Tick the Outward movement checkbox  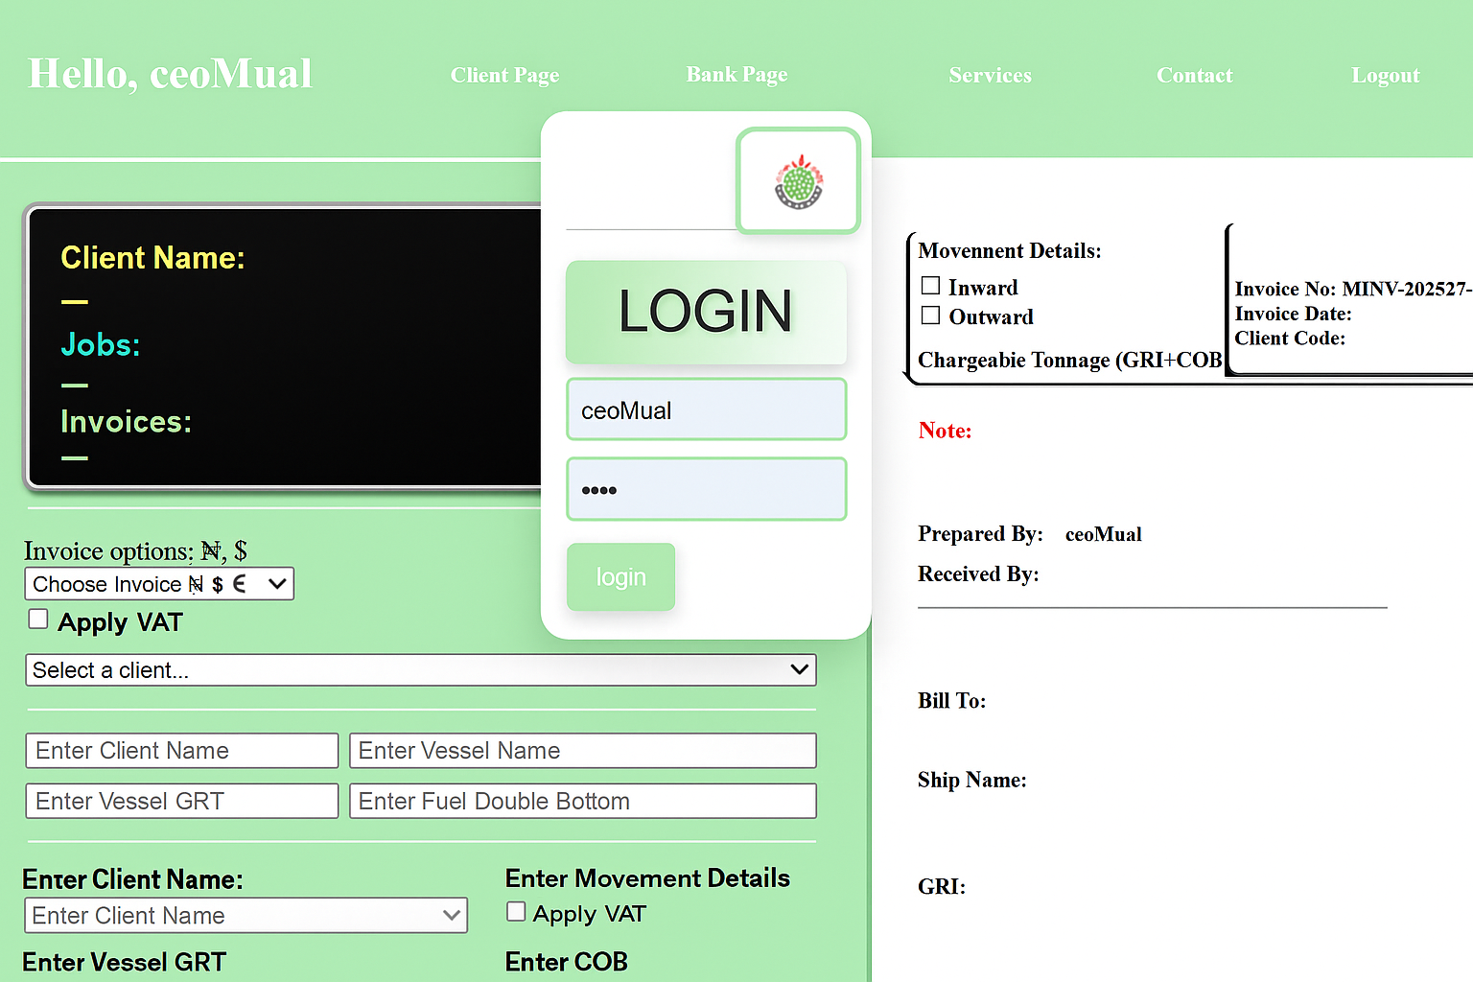(930, 316)
